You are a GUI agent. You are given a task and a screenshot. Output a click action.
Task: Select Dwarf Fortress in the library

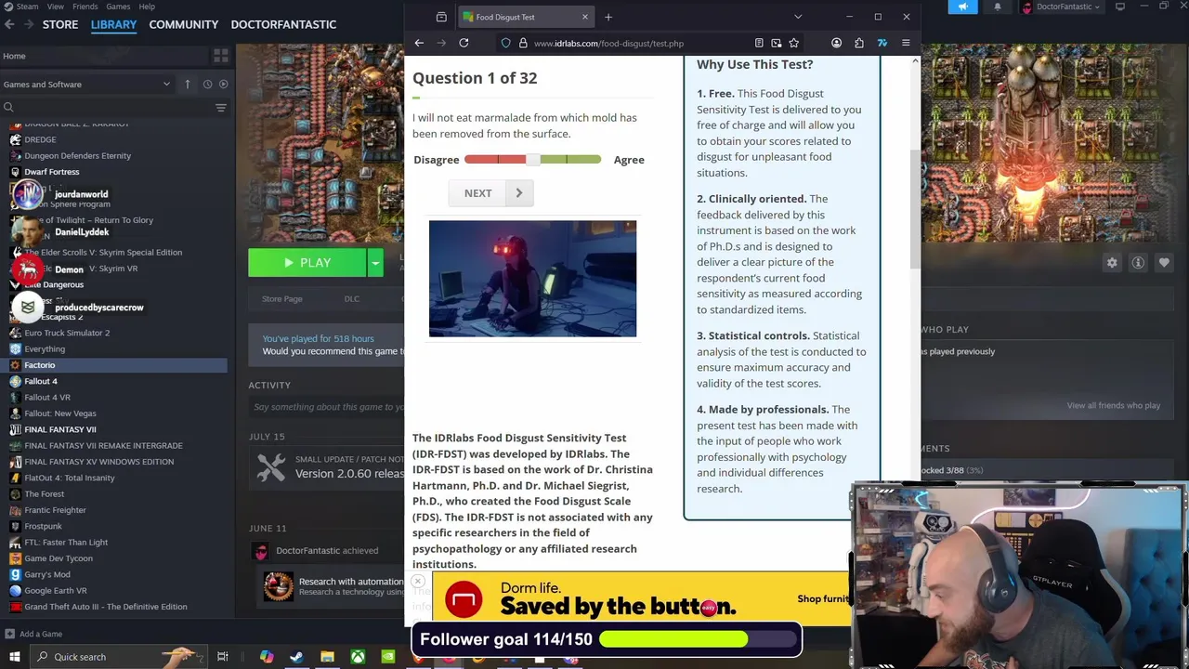click(x=51, y=172)
